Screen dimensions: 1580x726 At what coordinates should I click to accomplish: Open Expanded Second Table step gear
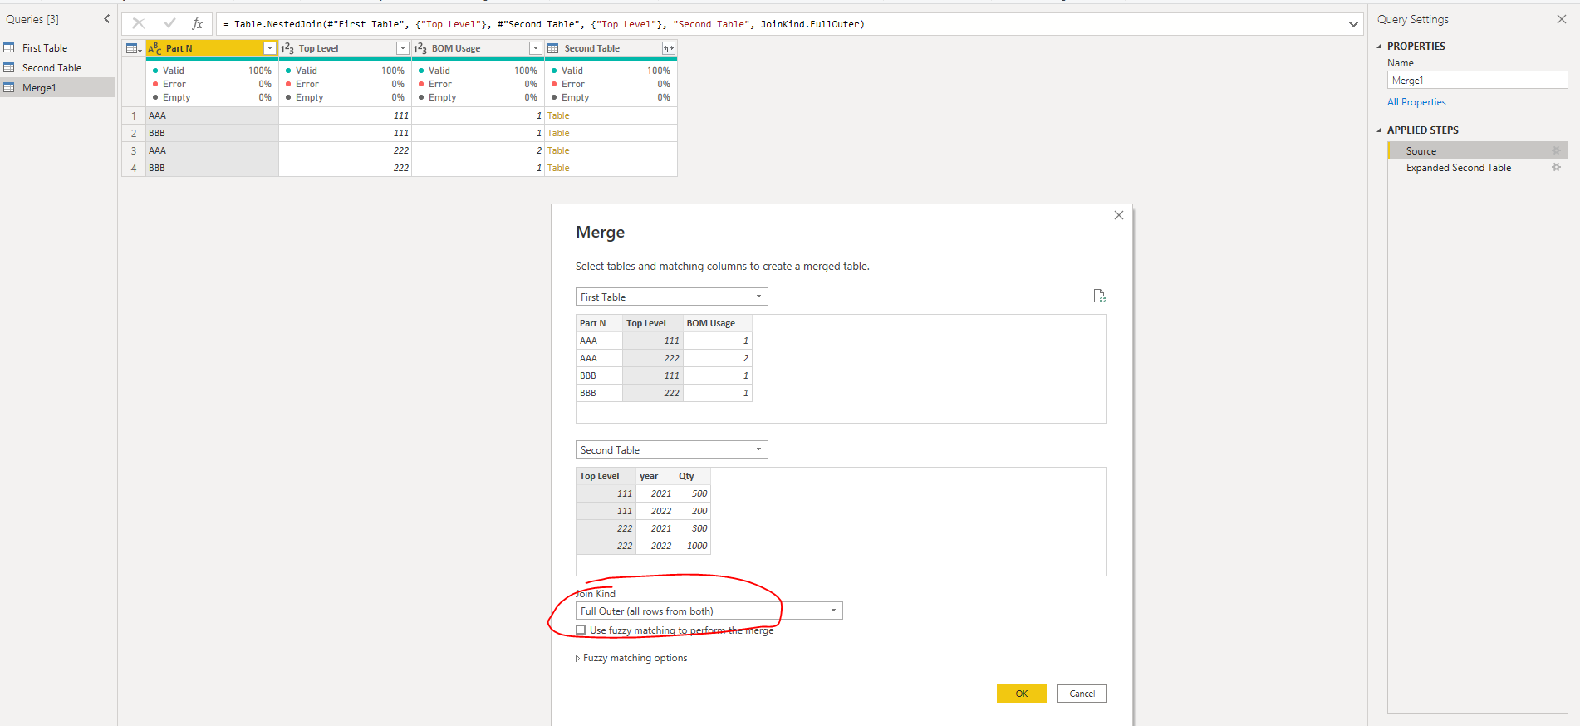1556,167
